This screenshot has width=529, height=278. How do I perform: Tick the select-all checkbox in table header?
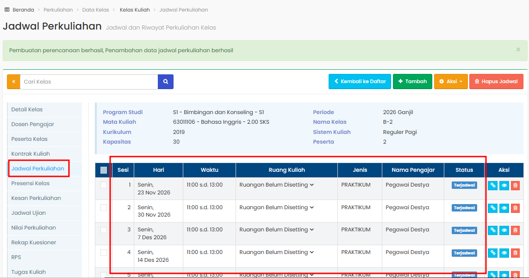(x=104, y=170)
